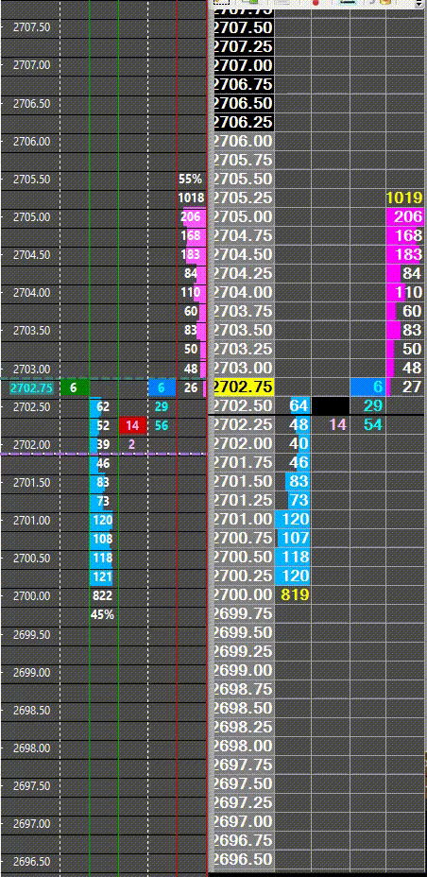Click the yellow 819 total bid value
Image resolution: width=427 pixels, height=877 pixels.
tap(294, 595)
